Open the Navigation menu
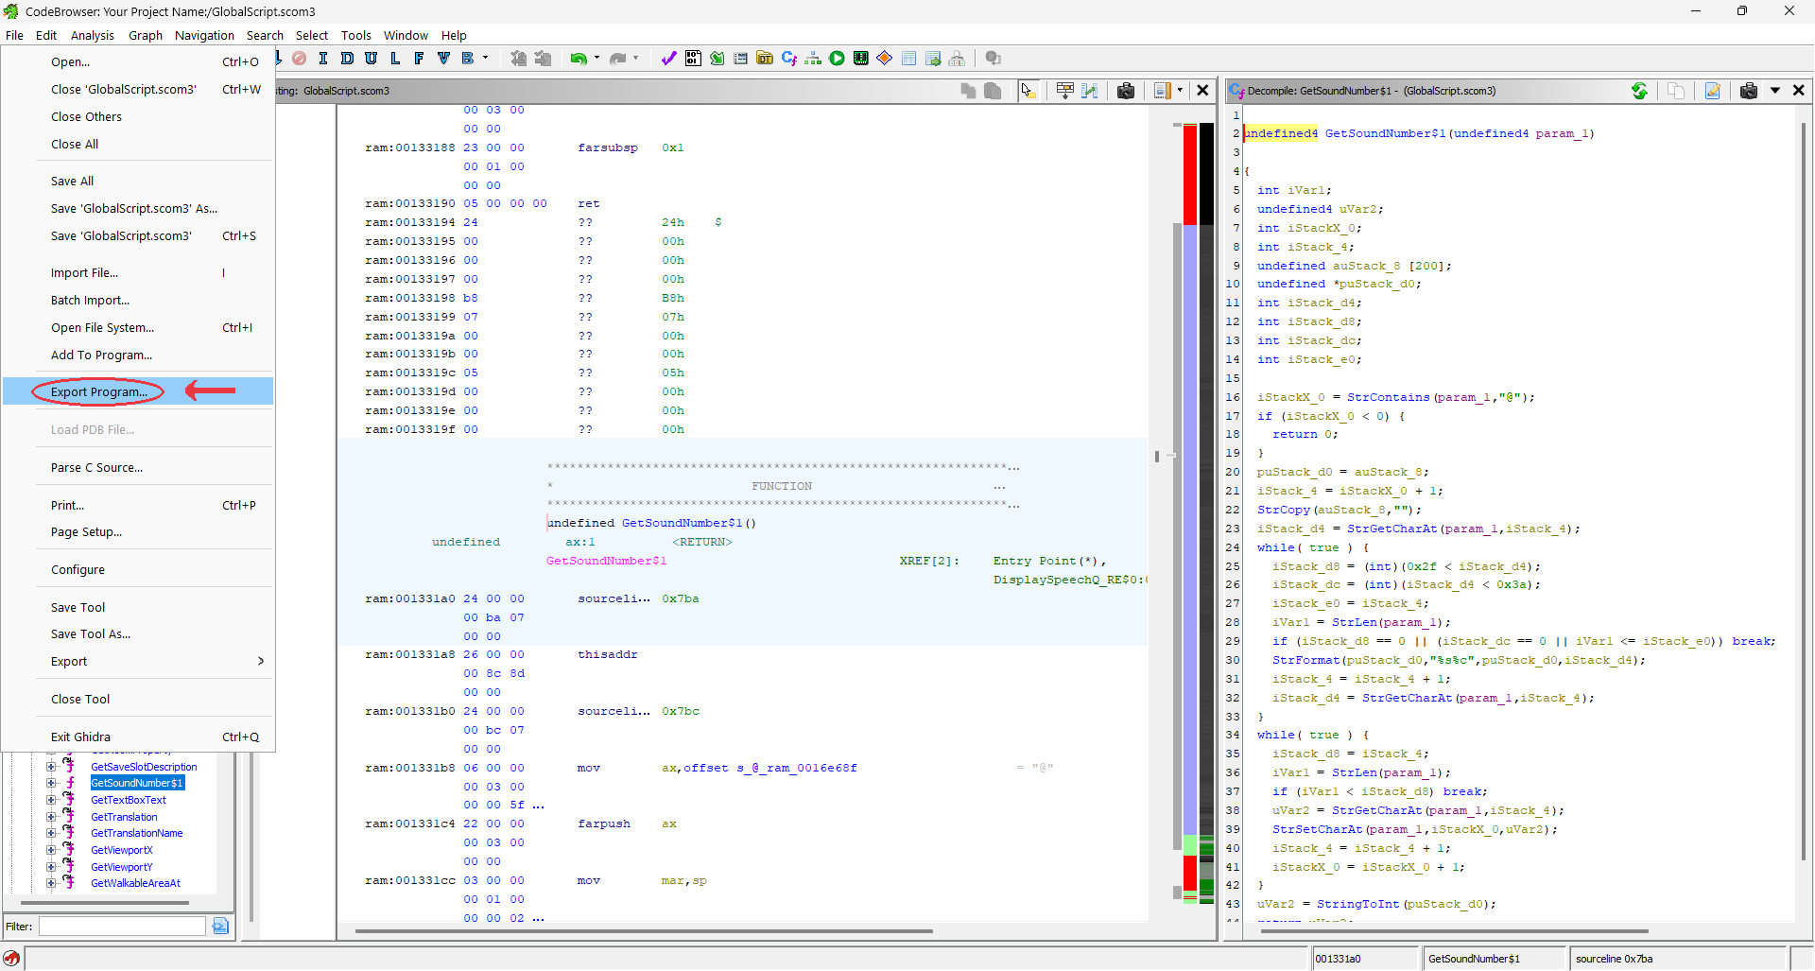 coord(204,36)
